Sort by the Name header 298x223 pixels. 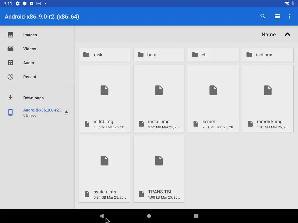(269, 35)
